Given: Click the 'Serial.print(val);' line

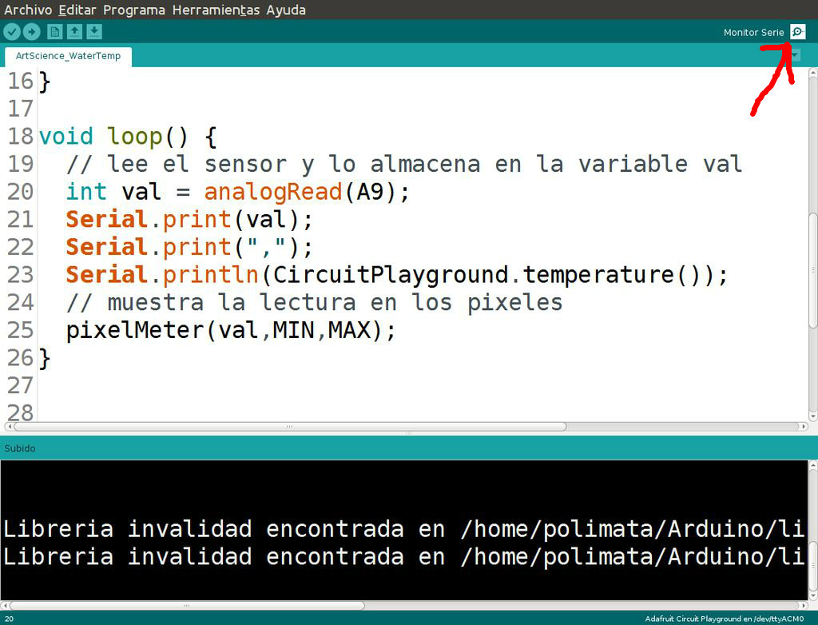Looking at the screenshot, I should pos(189,220).
